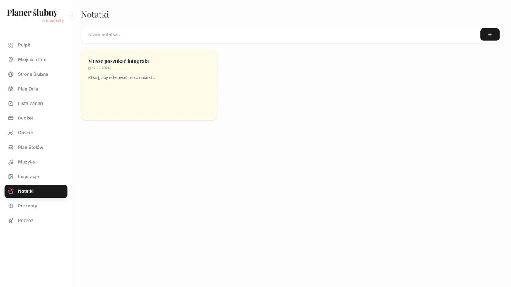Collapse the sidebar with the chevron button

pos(72,16)
